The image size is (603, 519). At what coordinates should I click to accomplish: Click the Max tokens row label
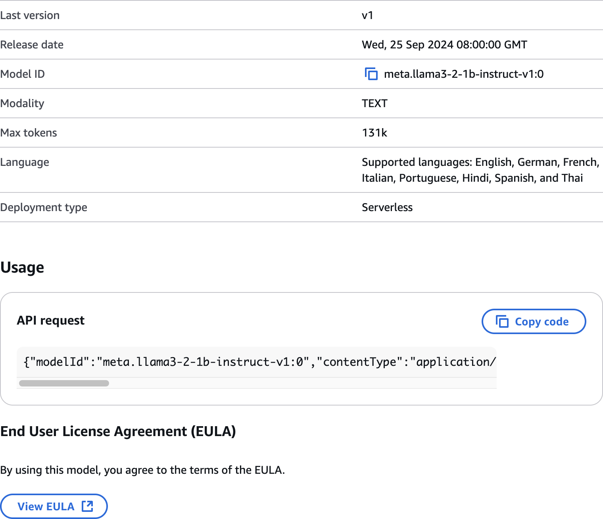click(x=29, y=133)
